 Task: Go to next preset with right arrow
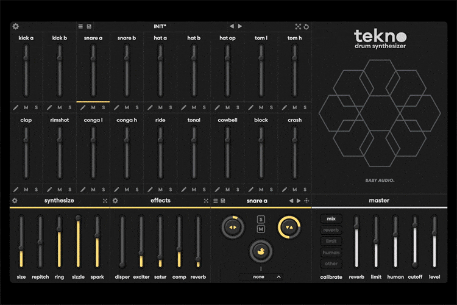240,27
